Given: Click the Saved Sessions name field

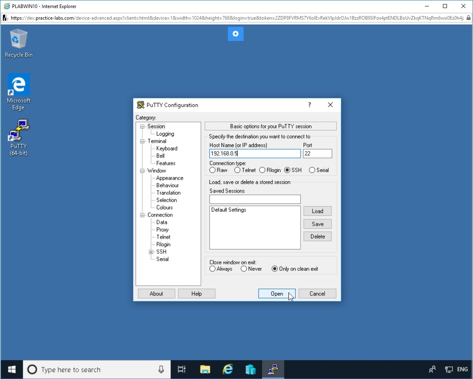Looking at the screenshot, I should [255, 199].
